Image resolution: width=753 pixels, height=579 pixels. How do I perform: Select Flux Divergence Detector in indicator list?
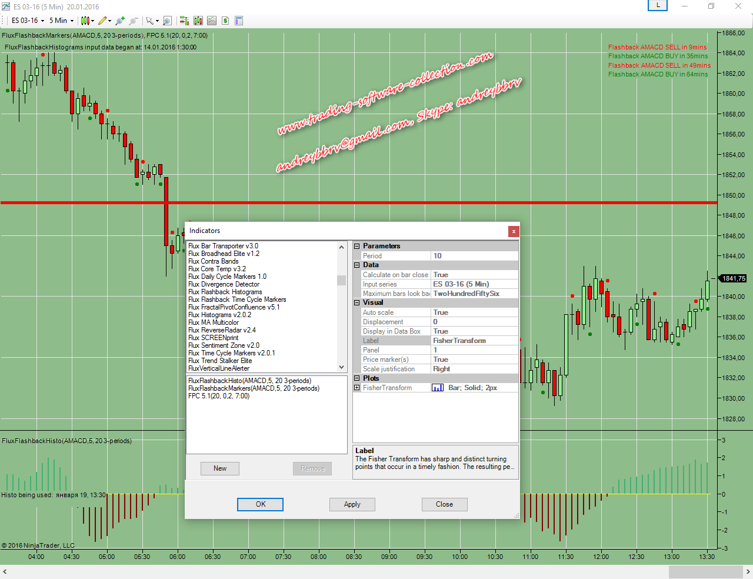[x=224, y=284]
